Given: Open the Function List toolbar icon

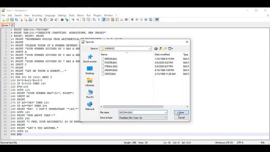Looking at the screenshot, I should [117, 20].
